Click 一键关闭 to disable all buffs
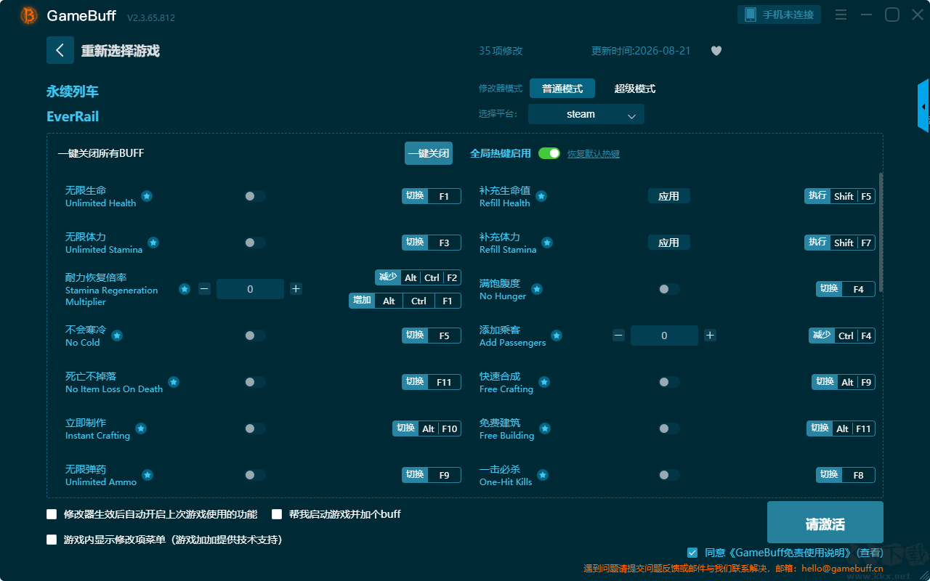This screenshot has height=581, width=930. 429,153
